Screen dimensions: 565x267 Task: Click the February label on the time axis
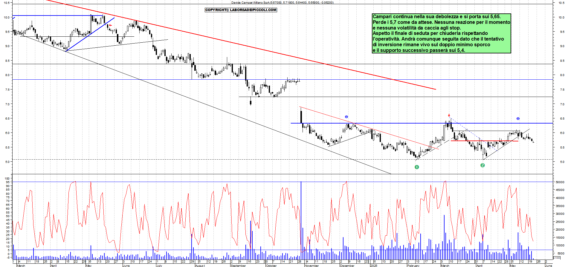tap(413, 265)
